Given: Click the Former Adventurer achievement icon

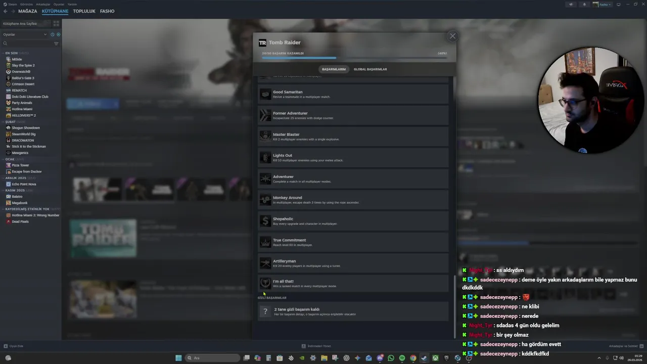Looking at the screenshot, I should coord(265,115).
